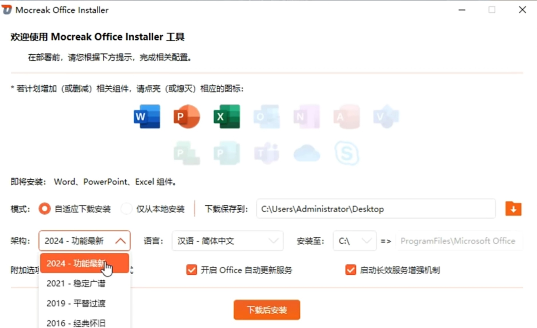Select the Word component icon
This screenshot has width=537, height=328.
[147, 116]
